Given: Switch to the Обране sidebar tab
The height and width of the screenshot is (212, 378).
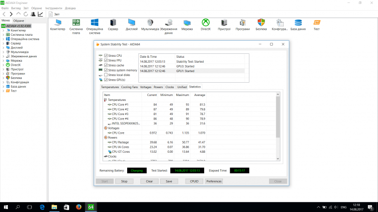Looking at the screenshot, I should point(19,21).
